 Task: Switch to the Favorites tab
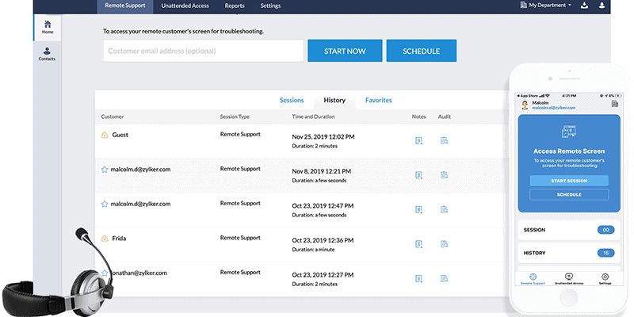coord(379,101)
